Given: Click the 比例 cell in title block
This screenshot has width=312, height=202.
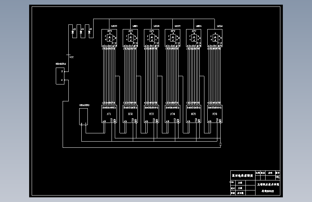Looking at the screenshot, I should point(258,173).
